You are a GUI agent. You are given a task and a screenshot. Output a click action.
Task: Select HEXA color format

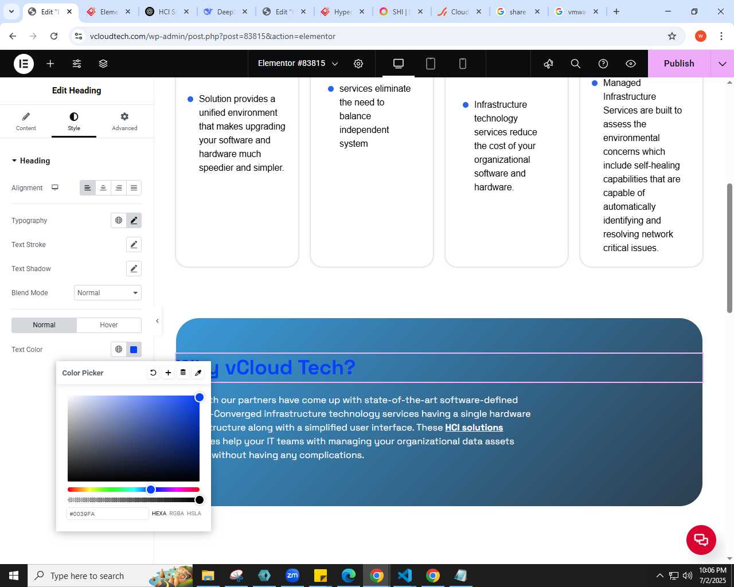tap(159, 514)
